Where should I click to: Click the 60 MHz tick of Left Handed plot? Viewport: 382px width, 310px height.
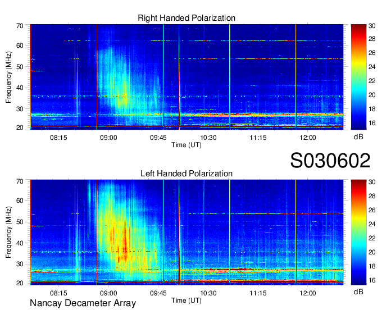click(20, 200)
